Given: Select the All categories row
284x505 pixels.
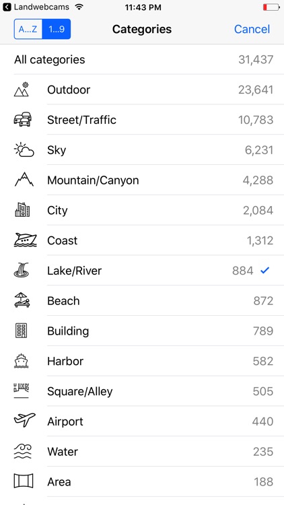Looking at the screenshot, I should pyautogui.click(x=142, y=59).
